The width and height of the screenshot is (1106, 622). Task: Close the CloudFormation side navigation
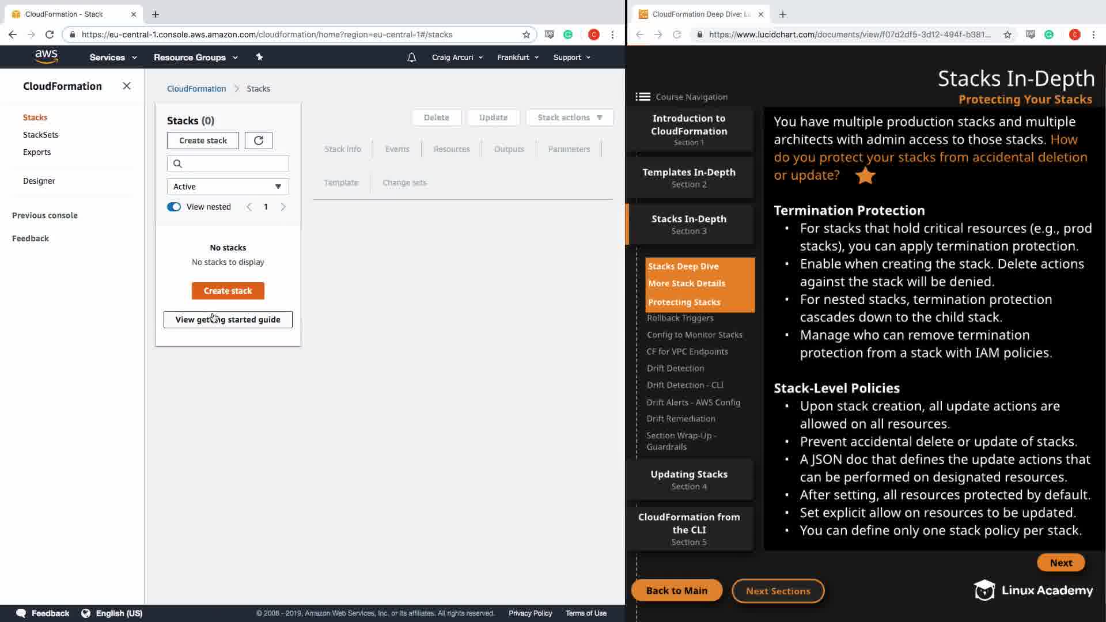pyautogui.click(x=127, y=86)
